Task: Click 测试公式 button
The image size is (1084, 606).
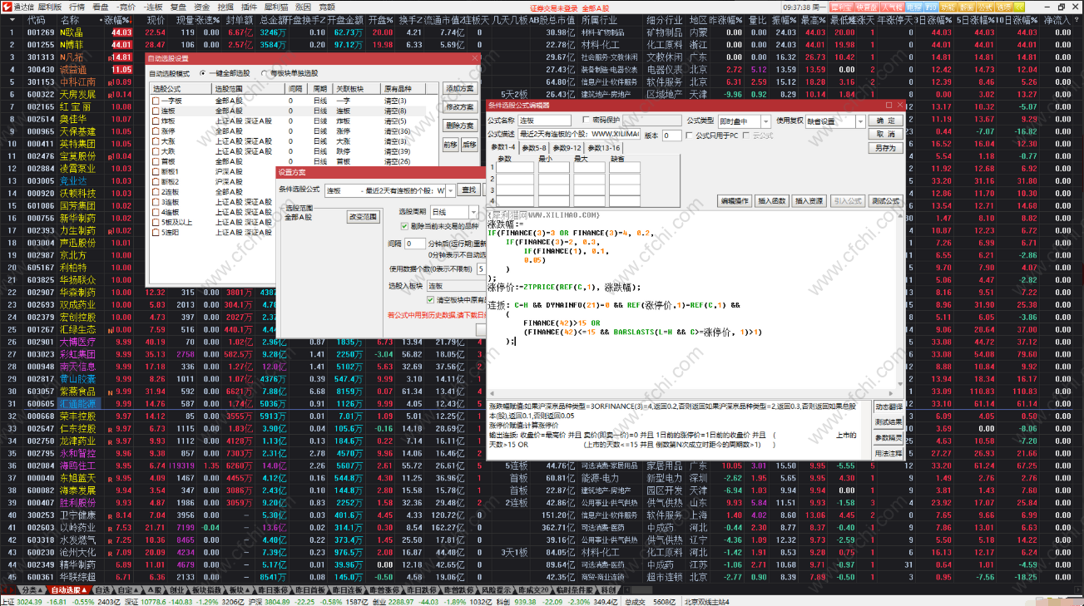Action: tap(886, 201)
